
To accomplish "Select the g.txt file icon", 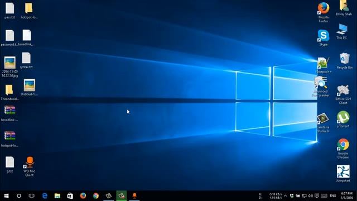I will click(10, 165).
